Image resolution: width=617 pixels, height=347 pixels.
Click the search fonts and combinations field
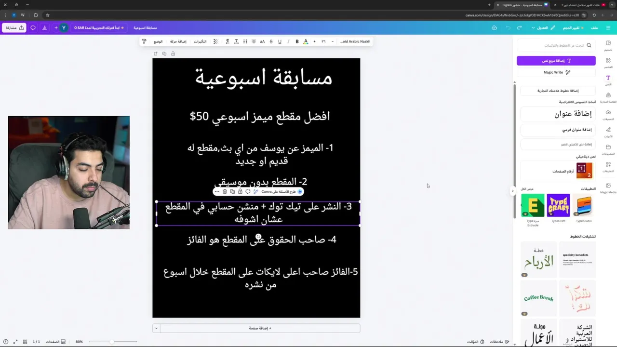pos(557,45)
